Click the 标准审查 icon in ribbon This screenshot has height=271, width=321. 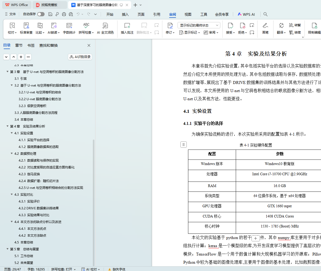pyautogui.click(x=26, y=26)
